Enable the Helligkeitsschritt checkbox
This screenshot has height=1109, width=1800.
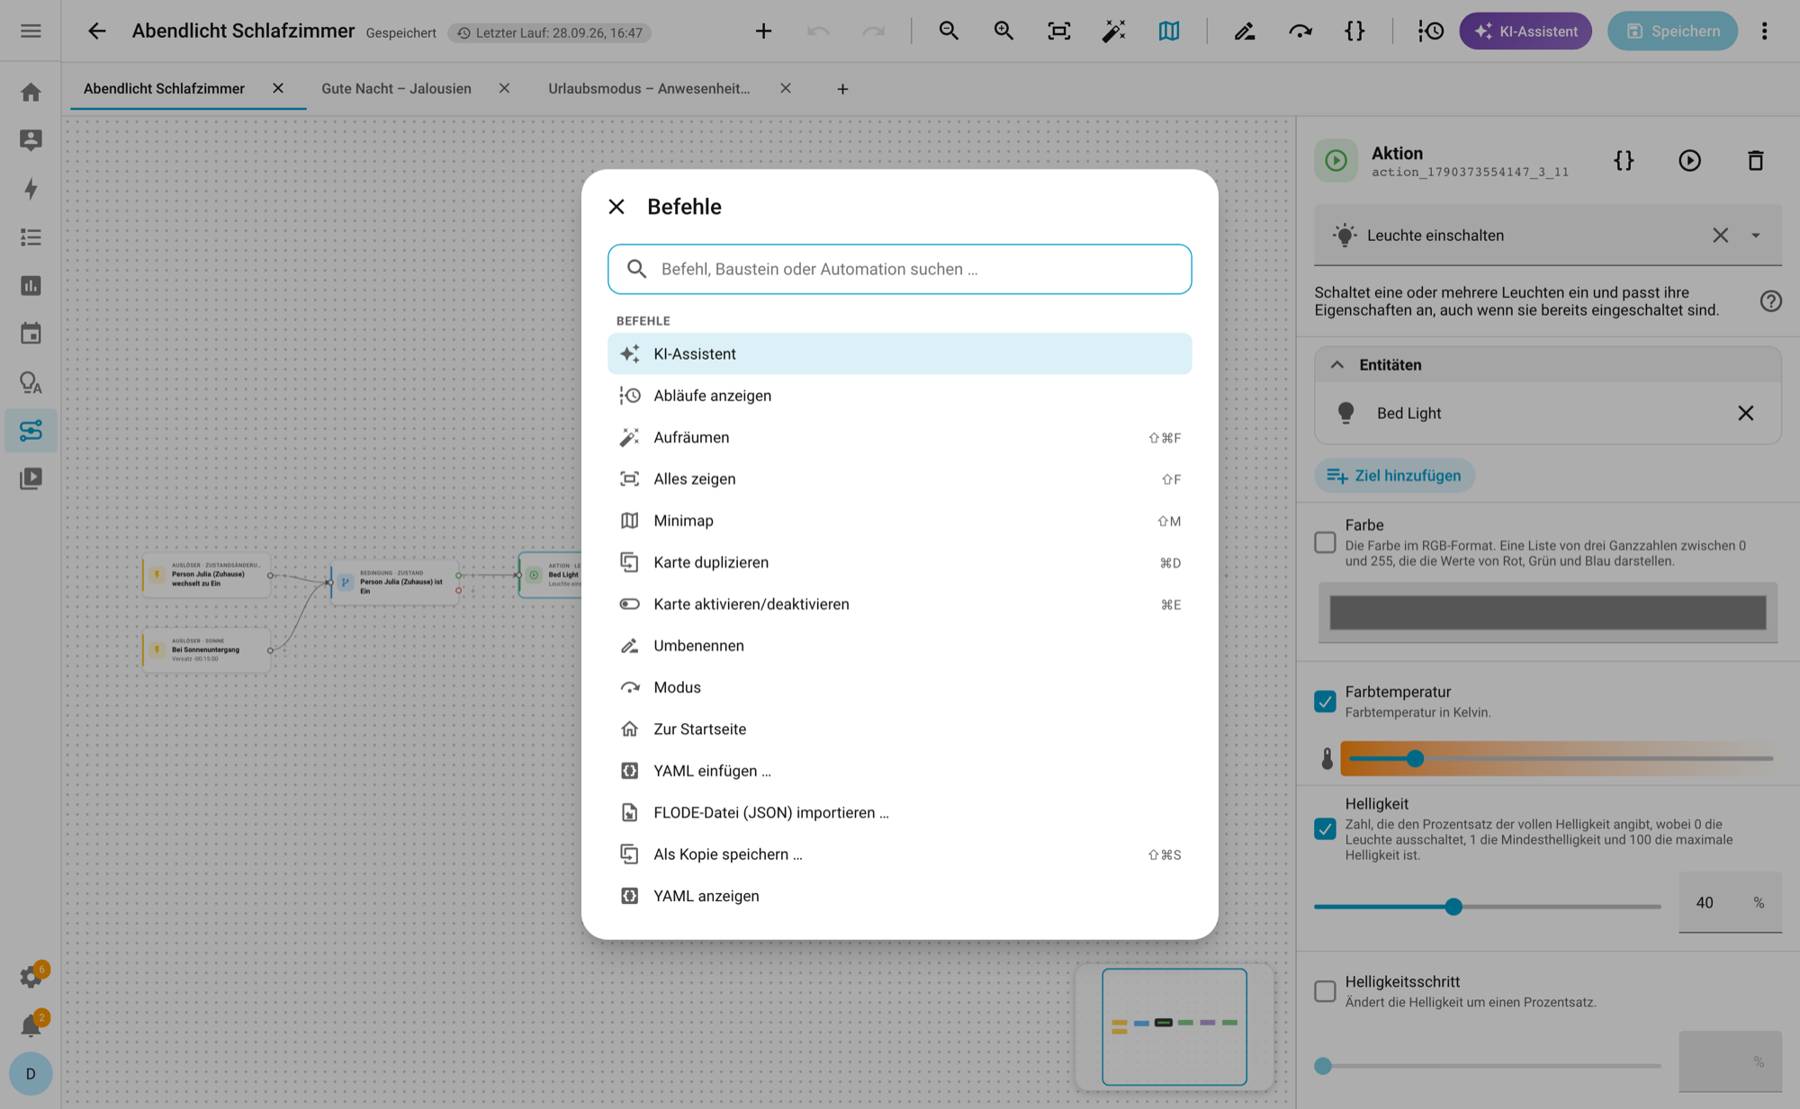[1325, 991]
